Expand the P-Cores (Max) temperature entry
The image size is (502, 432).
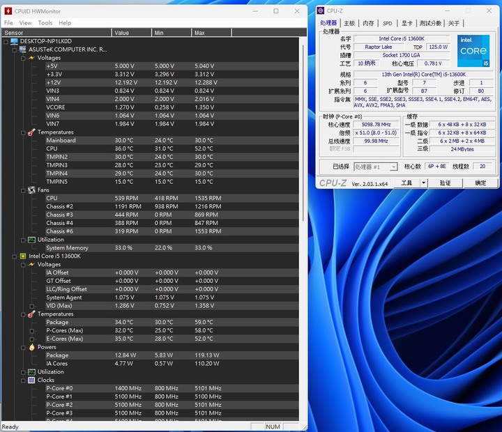click(31, 331)
